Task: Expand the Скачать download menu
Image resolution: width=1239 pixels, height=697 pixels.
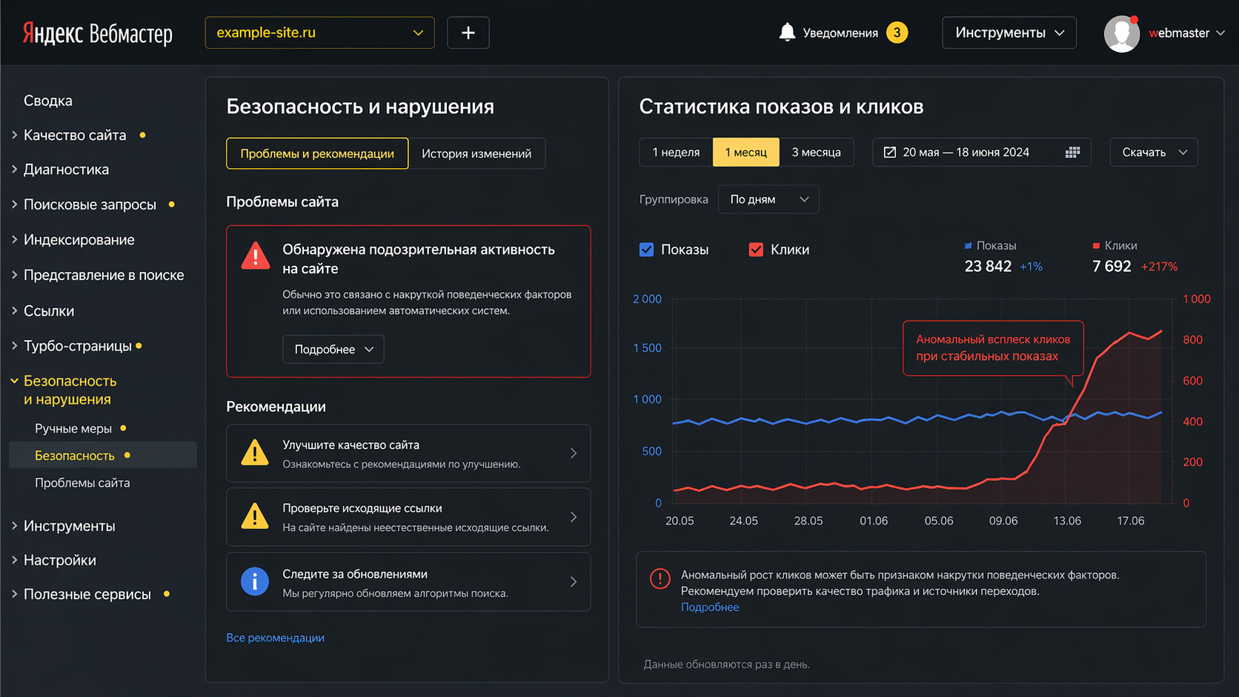Action: tap(1153, 152)
